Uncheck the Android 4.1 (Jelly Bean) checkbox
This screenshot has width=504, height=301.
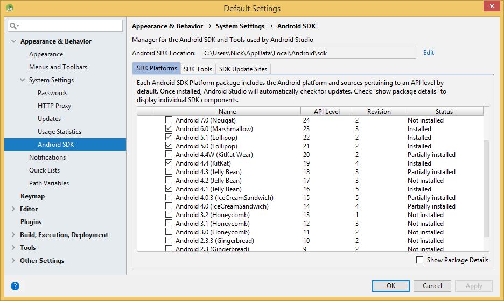(x=169, y=189)
